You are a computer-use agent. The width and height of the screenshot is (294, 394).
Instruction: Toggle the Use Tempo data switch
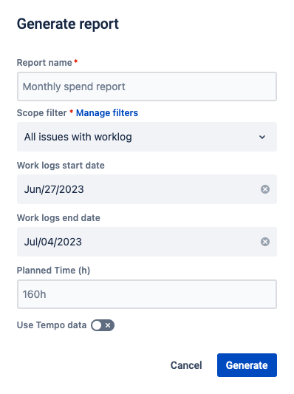103,325
